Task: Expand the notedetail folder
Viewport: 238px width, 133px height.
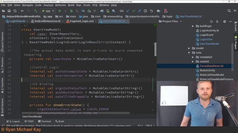Action: (193, 57)
